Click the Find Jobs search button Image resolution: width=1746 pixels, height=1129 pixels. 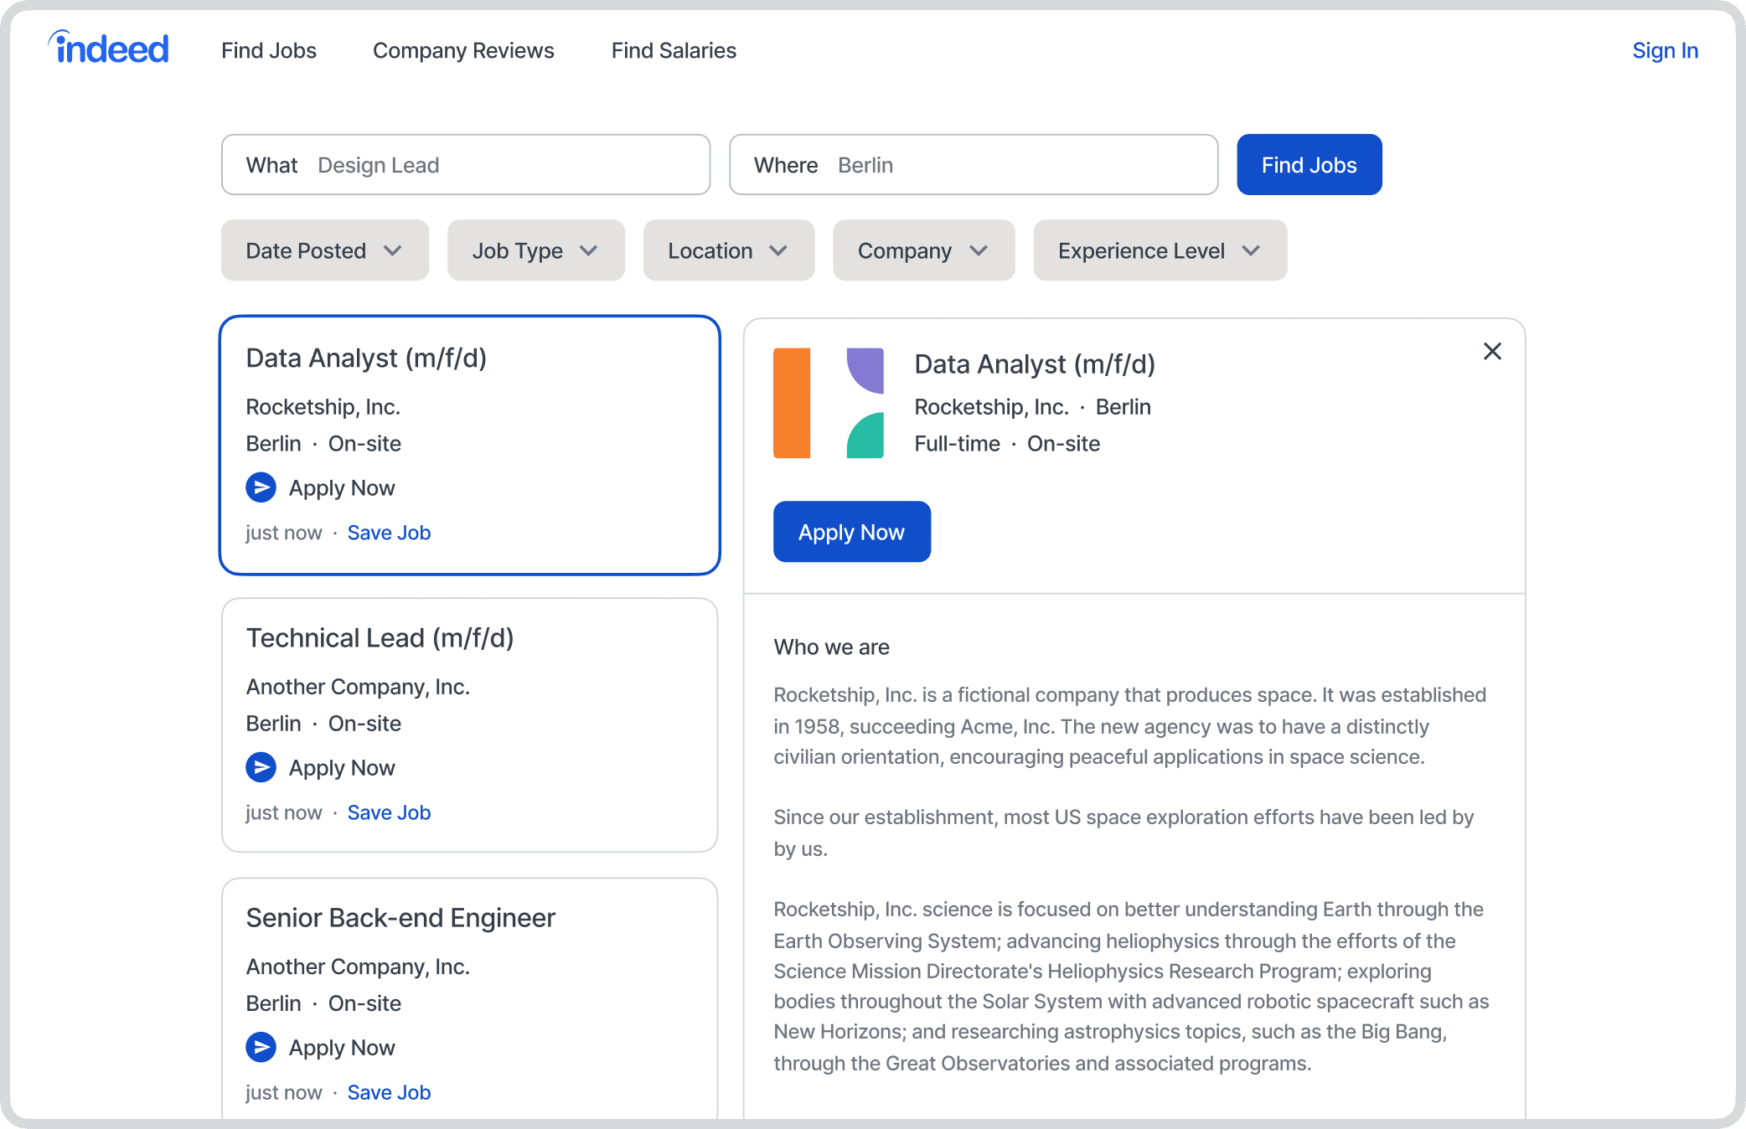(1308, 164)
